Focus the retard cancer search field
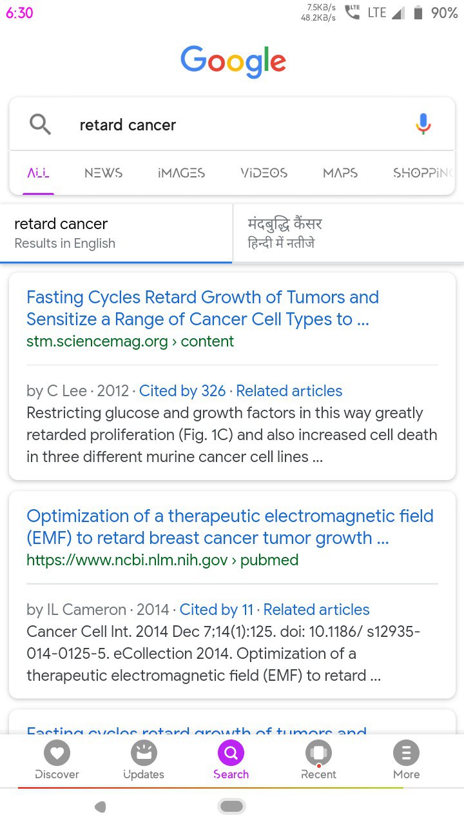464x826 pixels. point(232,125)
